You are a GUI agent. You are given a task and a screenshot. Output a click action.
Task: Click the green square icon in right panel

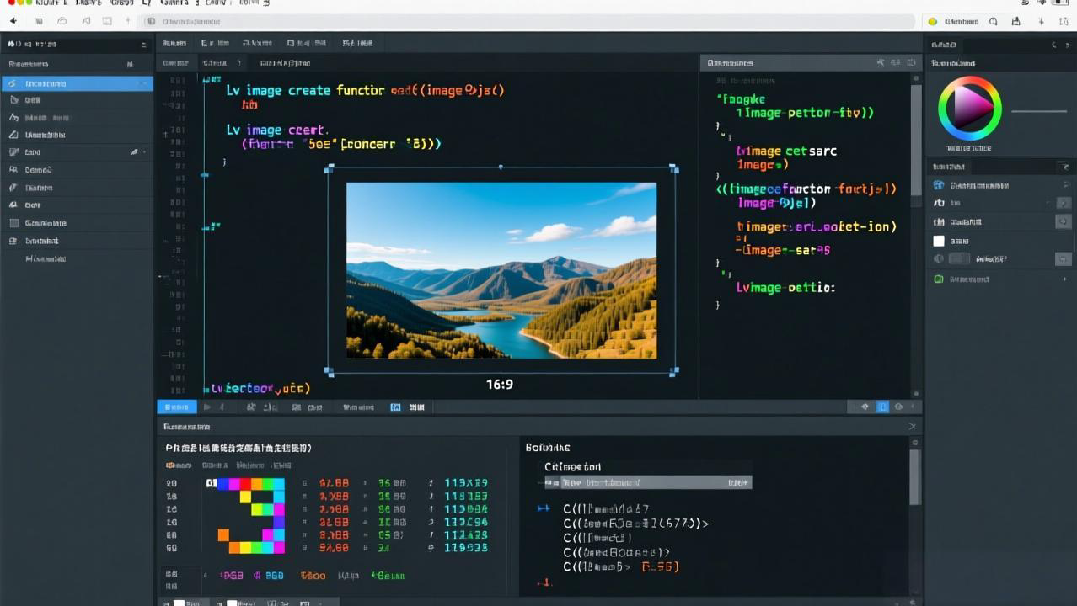pyautogui.click(x=939, y=279)
